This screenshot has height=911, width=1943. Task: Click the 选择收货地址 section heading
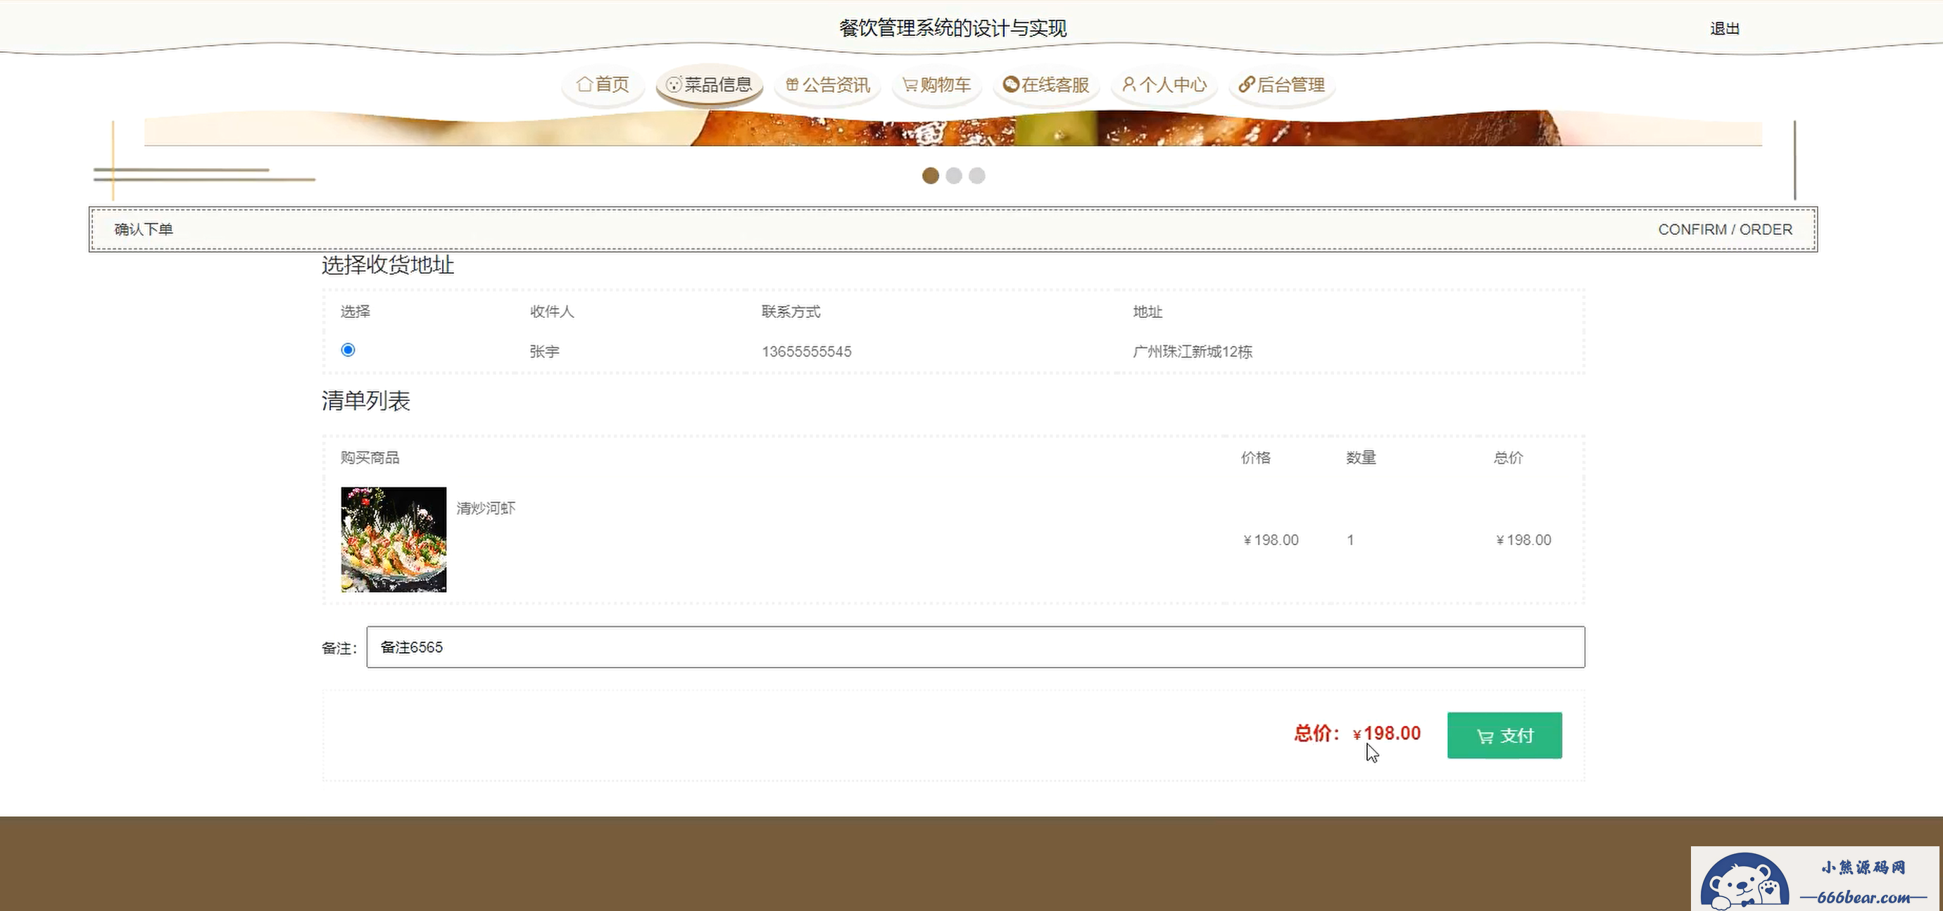[x=388, y=265]
